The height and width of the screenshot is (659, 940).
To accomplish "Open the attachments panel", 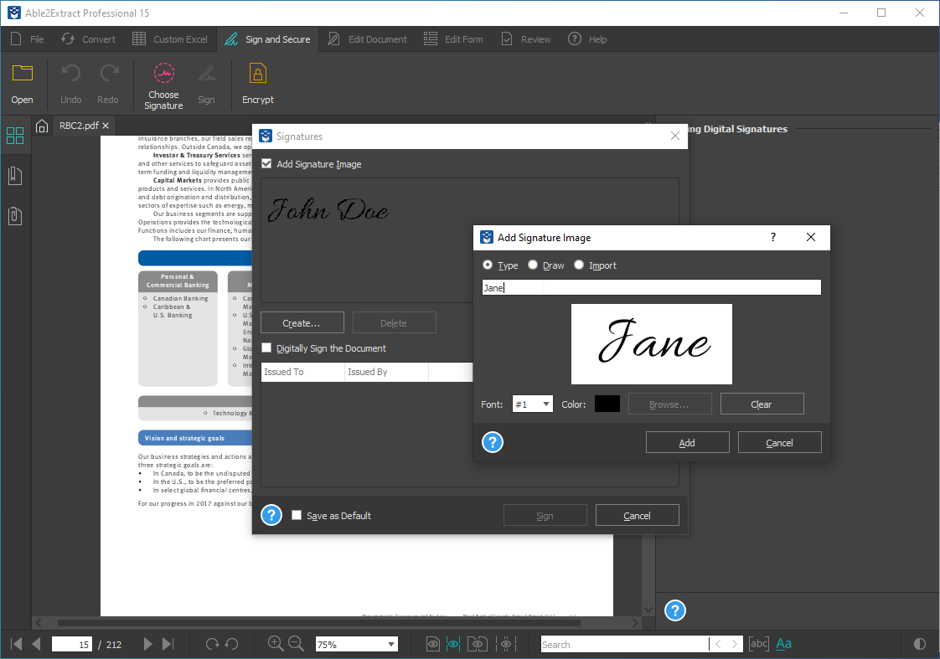I will tap(15, 215).
